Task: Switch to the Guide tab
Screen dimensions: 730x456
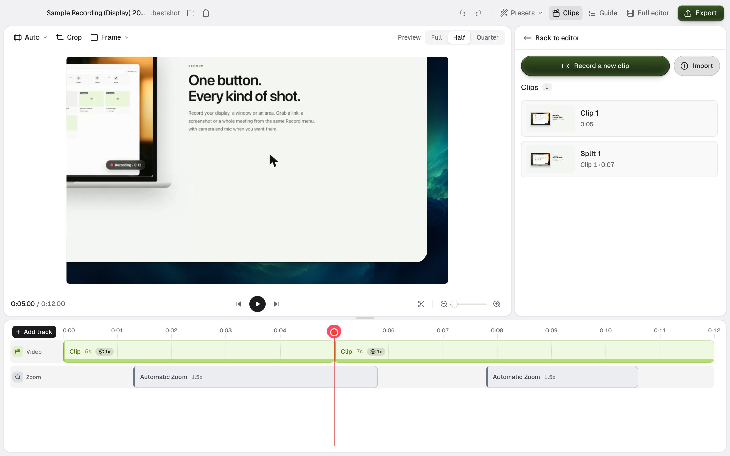Action: point(603,13)
